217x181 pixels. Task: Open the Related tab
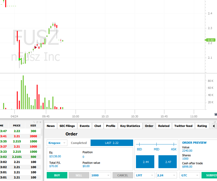(x=164, y=126)
